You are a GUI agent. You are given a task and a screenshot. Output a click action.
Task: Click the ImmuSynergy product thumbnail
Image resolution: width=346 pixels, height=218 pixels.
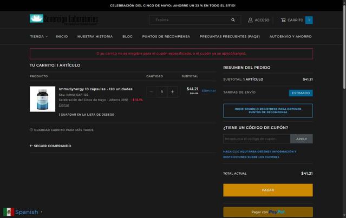(x=43, y=99)
